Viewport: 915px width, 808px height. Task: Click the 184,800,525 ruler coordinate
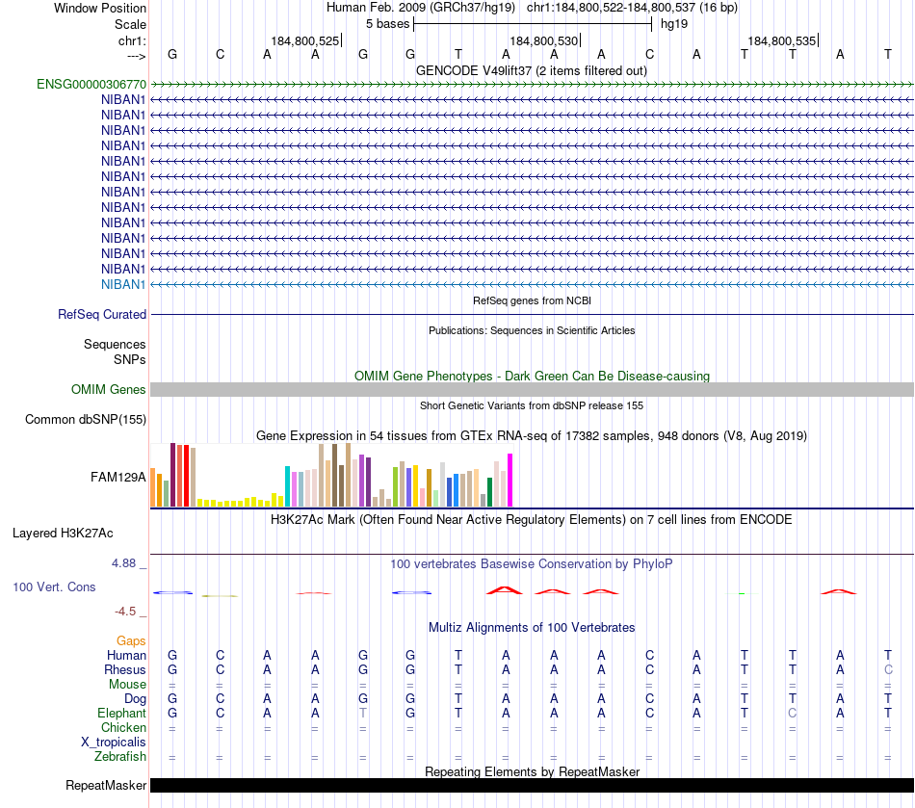pos(304,40)
